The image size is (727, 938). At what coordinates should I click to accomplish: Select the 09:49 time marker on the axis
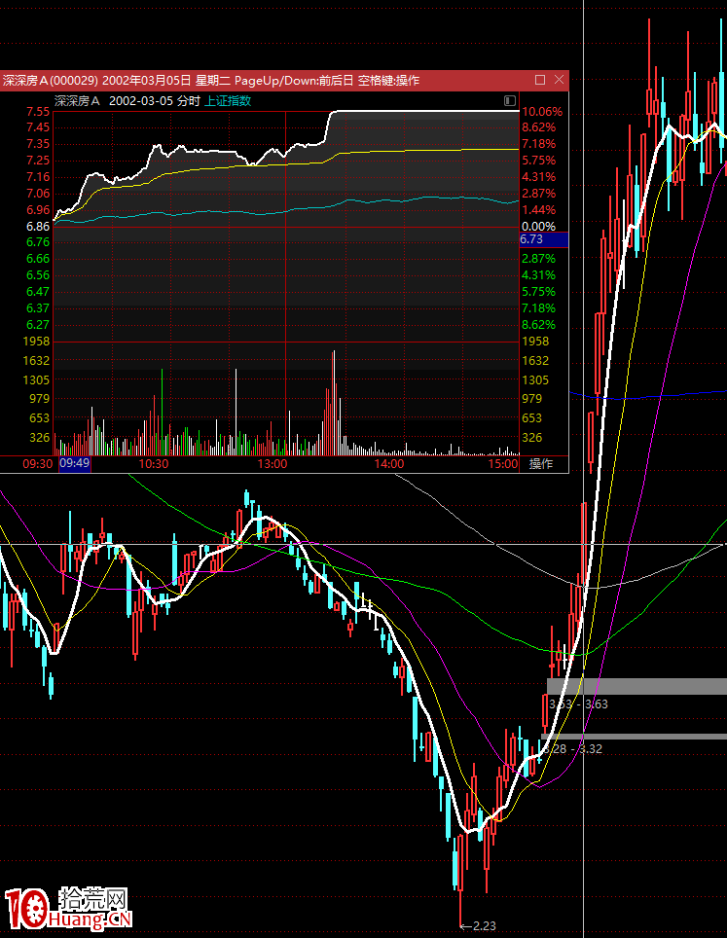pyautogui.click(x=75, y=465)
